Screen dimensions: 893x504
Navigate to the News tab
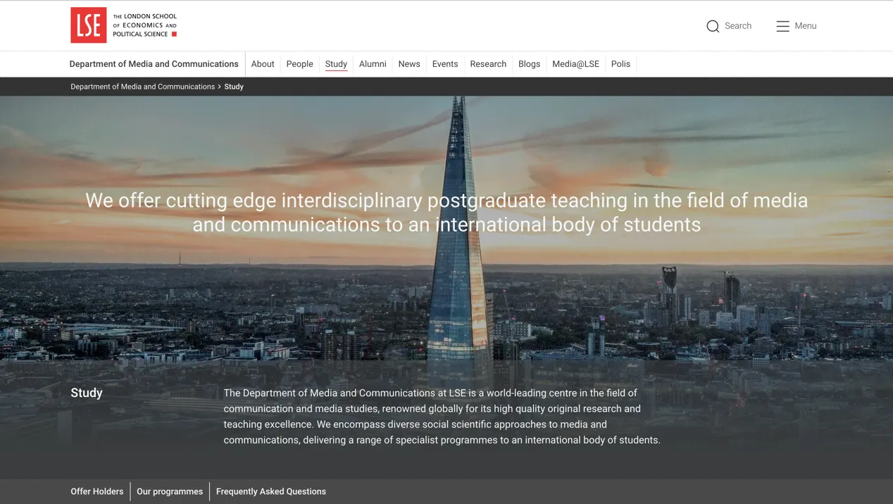tap(409, 64)
